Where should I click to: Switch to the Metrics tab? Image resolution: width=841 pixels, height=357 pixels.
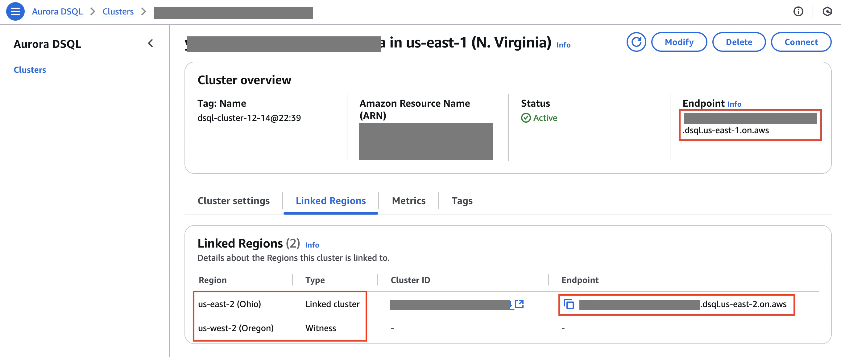[408, 201]
